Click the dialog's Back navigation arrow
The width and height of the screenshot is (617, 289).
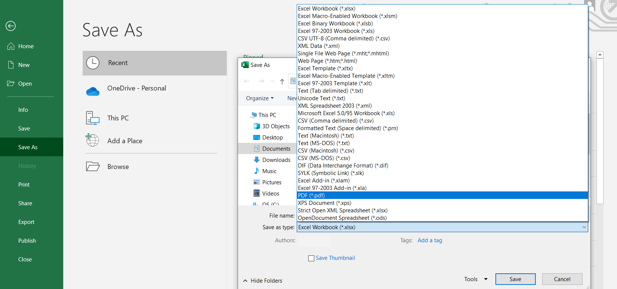pos(247,81)
